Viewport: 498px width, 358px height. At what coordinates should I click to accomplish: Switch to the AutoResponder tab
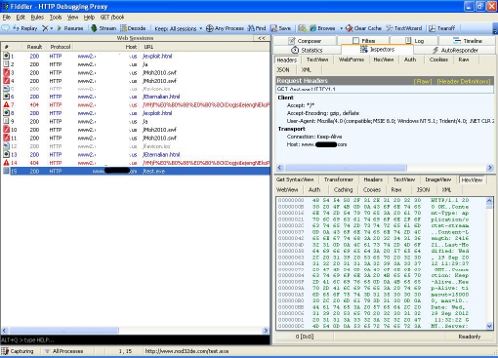(x=455, y=50)
